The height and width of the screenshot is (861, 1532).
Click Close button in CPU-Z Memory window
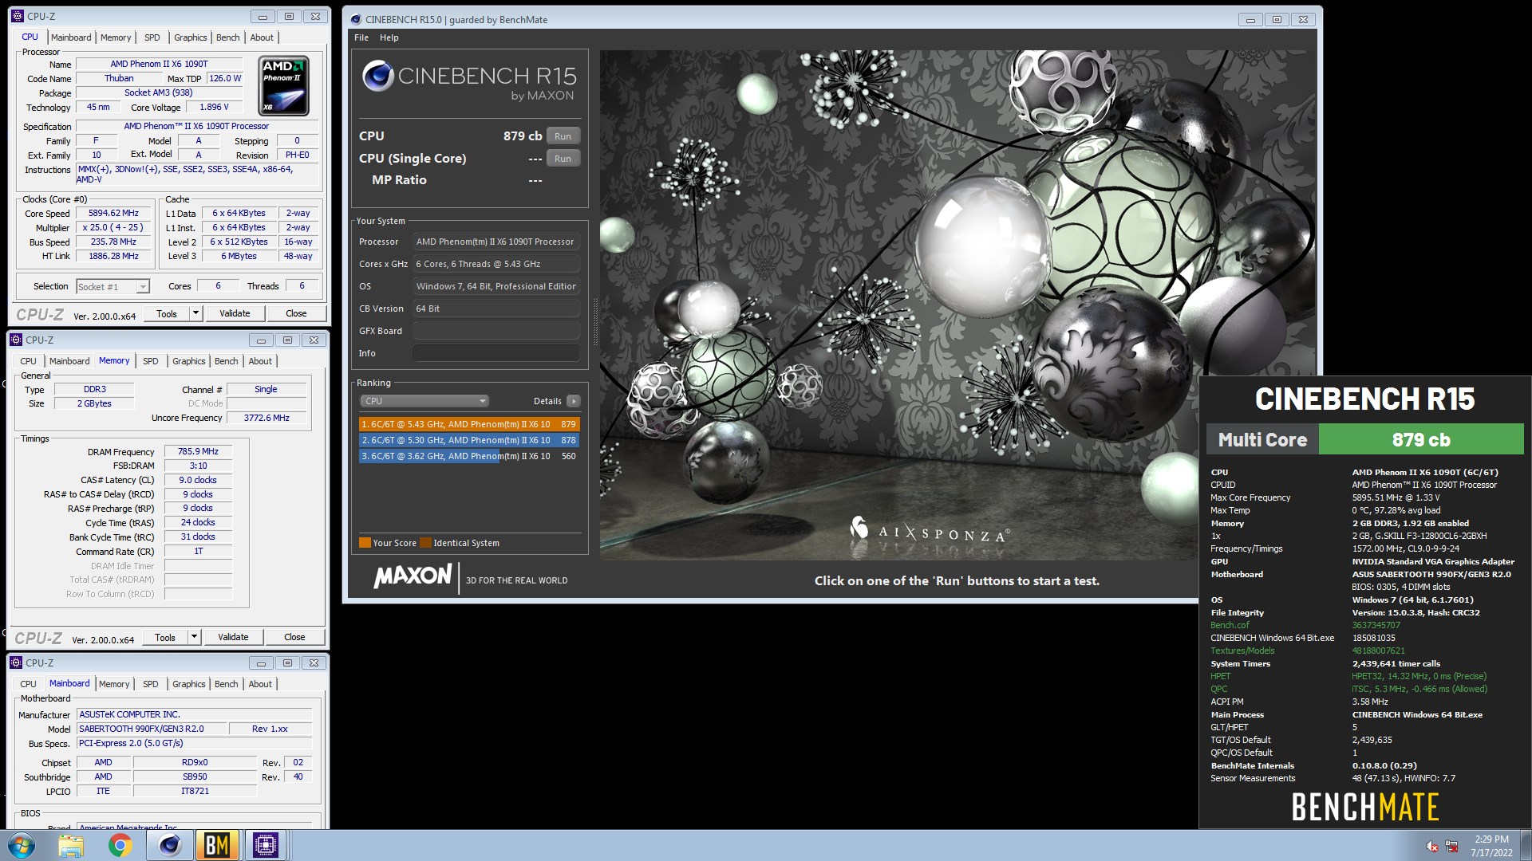(x=294, y=637)
